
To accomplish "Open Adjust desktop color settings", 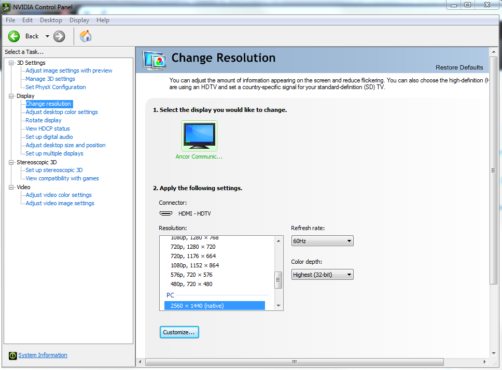I will click(x=62, y=112).
